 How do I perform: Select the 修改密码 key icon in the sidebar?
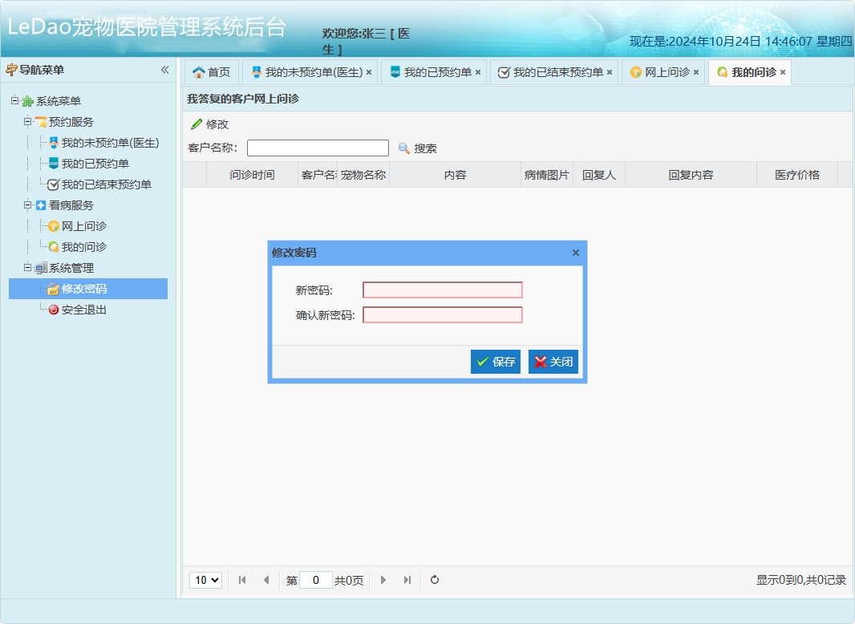tap(54, 288)
